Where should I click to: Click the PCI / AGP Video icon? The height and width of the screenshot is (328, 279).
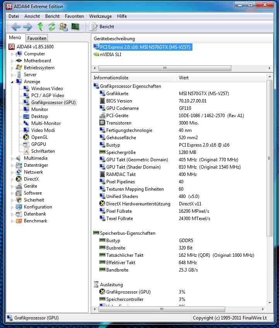tap(26, 96)
